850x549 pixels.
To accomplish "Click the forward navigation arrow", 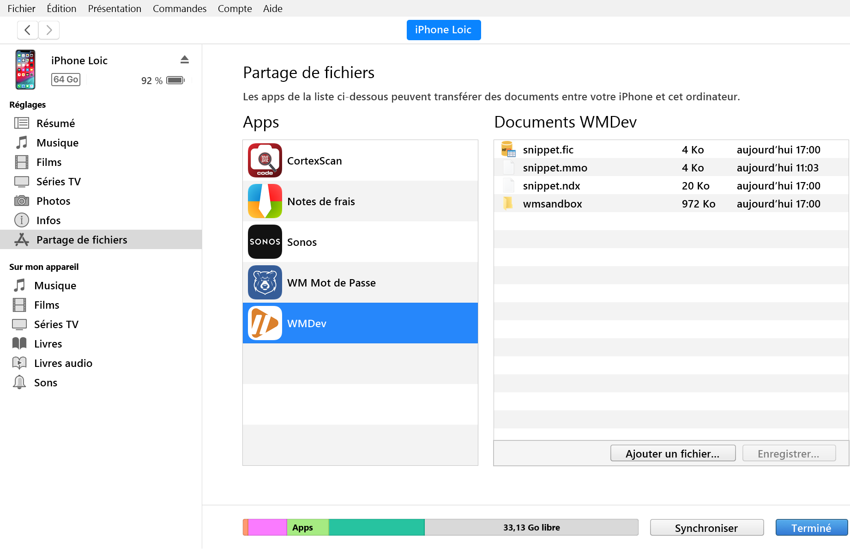I will 49,30.
